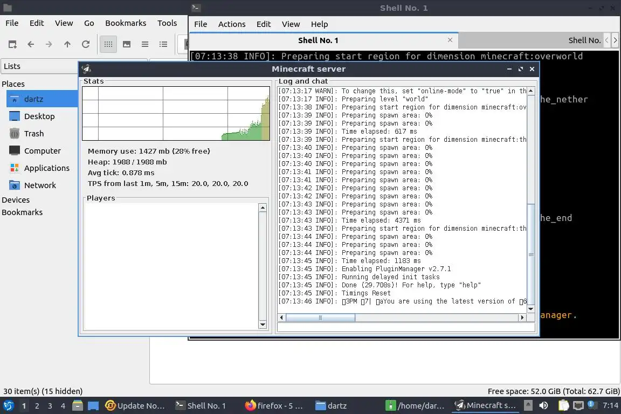Open the terminal Help menu

(319, 24)
